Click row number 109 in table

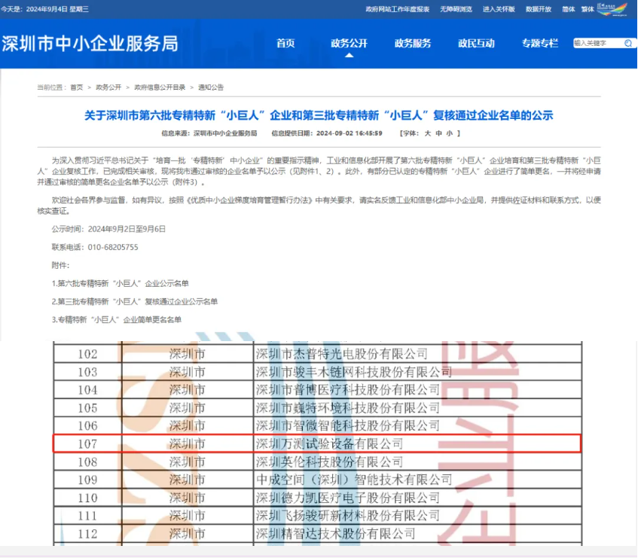tap(87, 480)
